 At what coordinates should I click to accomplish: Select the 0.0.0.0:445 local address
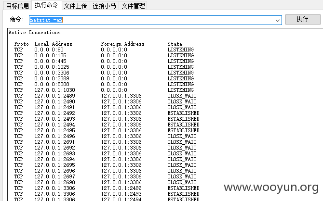click(x=50, y=61)
